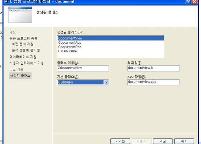
Task: Open the 복합 문서 지원 page
Action: coord(23,44)
